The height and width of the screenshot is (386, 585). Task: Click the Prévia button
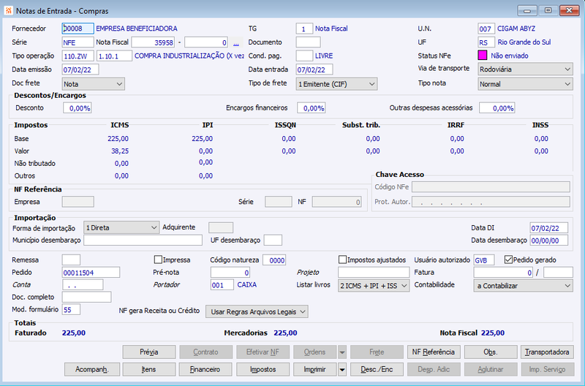(149, 352)
